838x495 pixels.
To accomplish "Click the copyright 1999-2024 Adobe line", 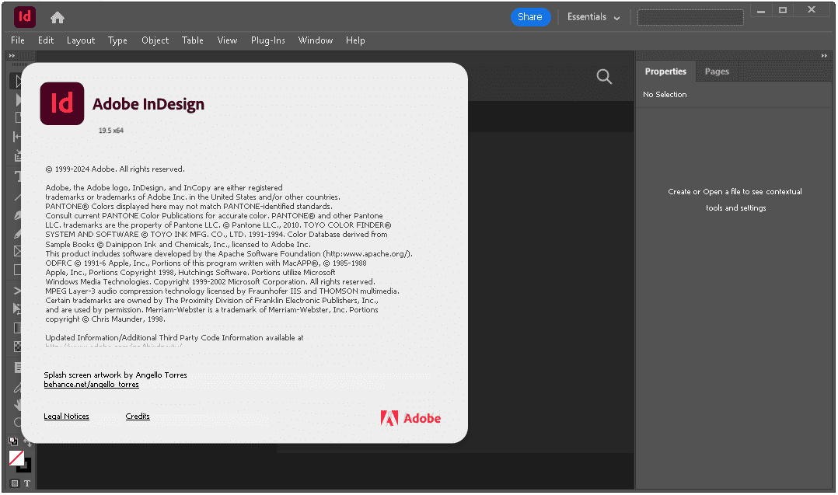I will coord(115,169).
